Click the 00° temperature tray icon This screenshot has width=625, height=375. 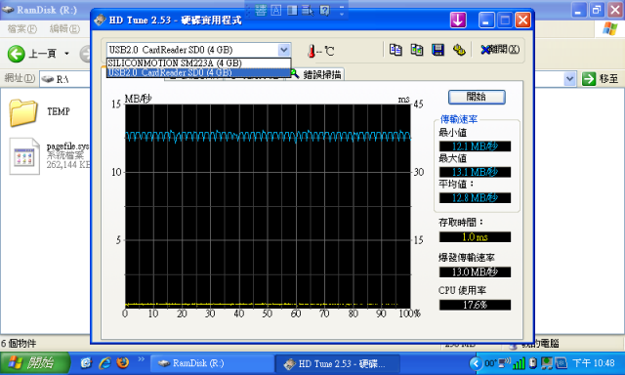click(x=490, y=363)
